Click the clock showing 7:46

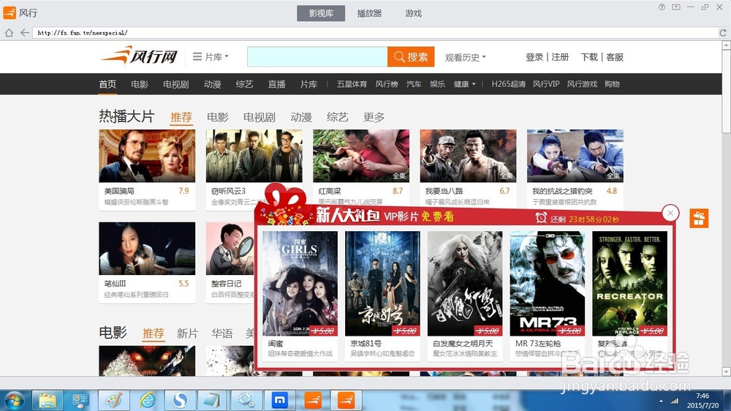(x=702, y=396)
